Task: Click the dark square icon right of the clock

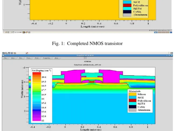Action: (24, 32)
